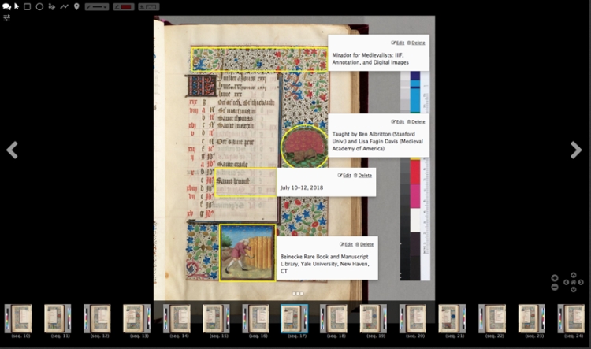Edit the Beinecke Rare Book annotation
Viewport: 591px width, 349px height.
click(347, 244)
